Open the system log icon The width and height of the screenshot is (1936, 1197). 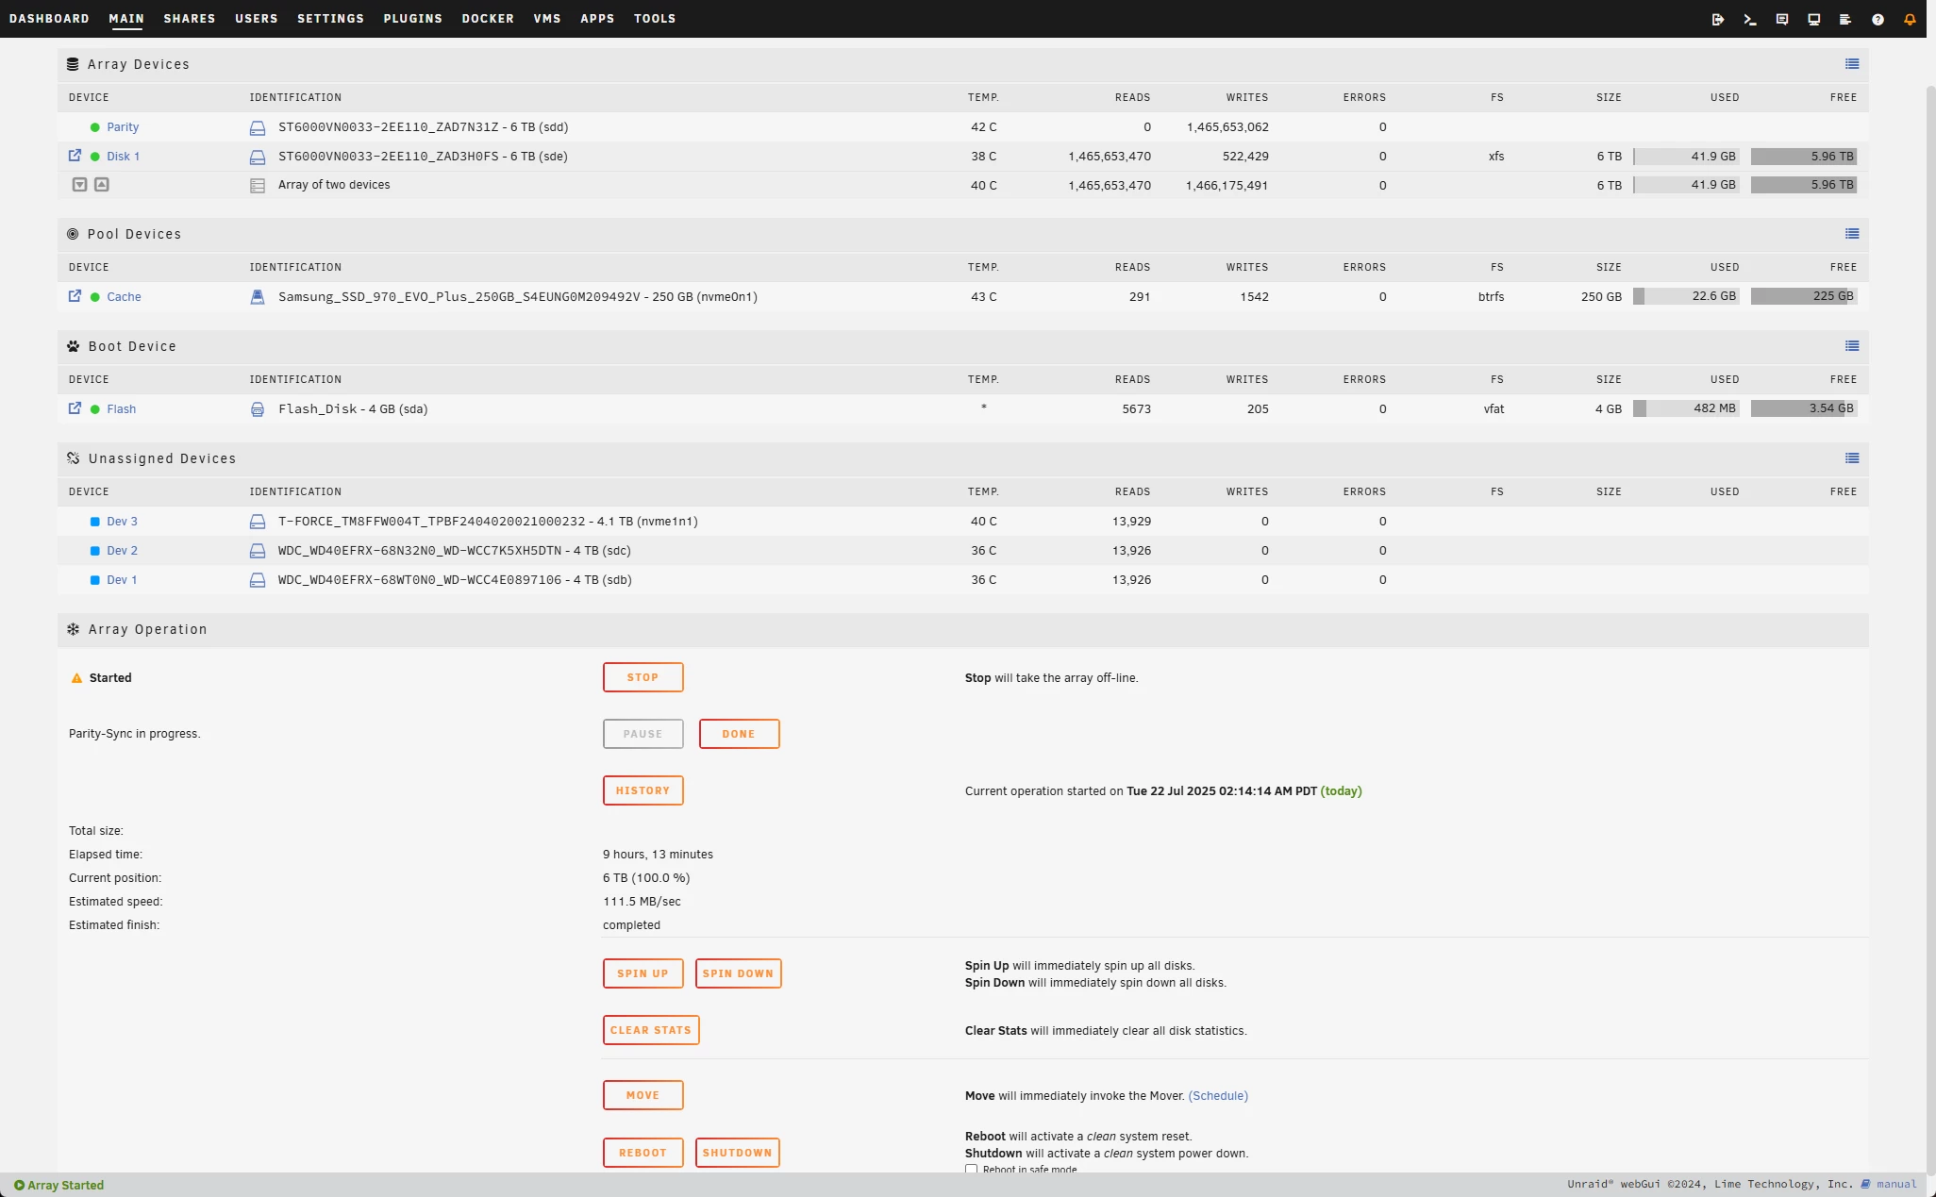click(1845, 19)
